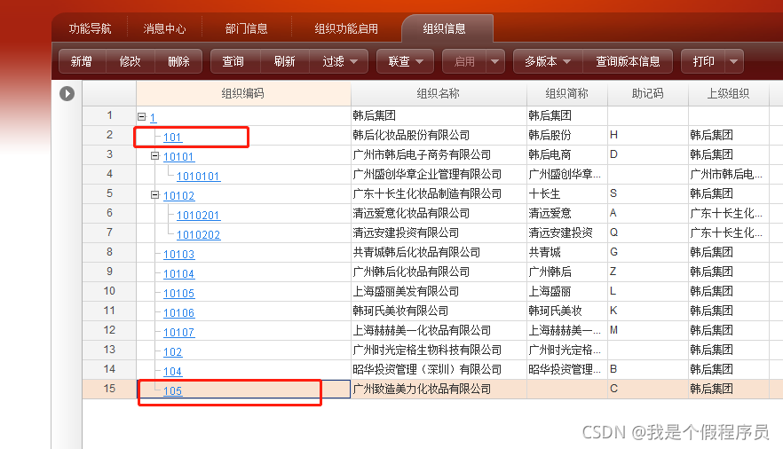Click cell 韩珂氏美妆有限公司
Image resolution: width=783 pixels, height=449 pixels.
[x=439, y=311]
